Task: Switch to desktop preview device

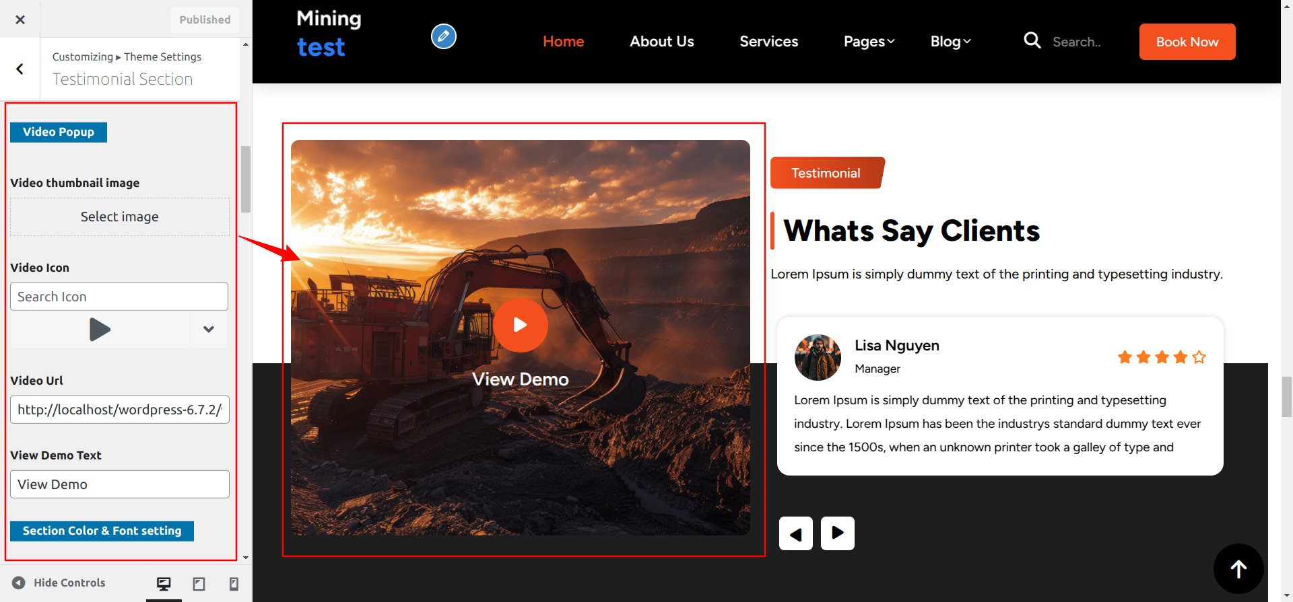Action: (164, 583)
